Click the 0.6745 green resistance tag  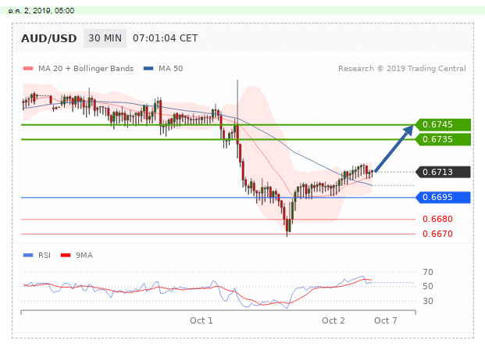[x=444, y=125]
